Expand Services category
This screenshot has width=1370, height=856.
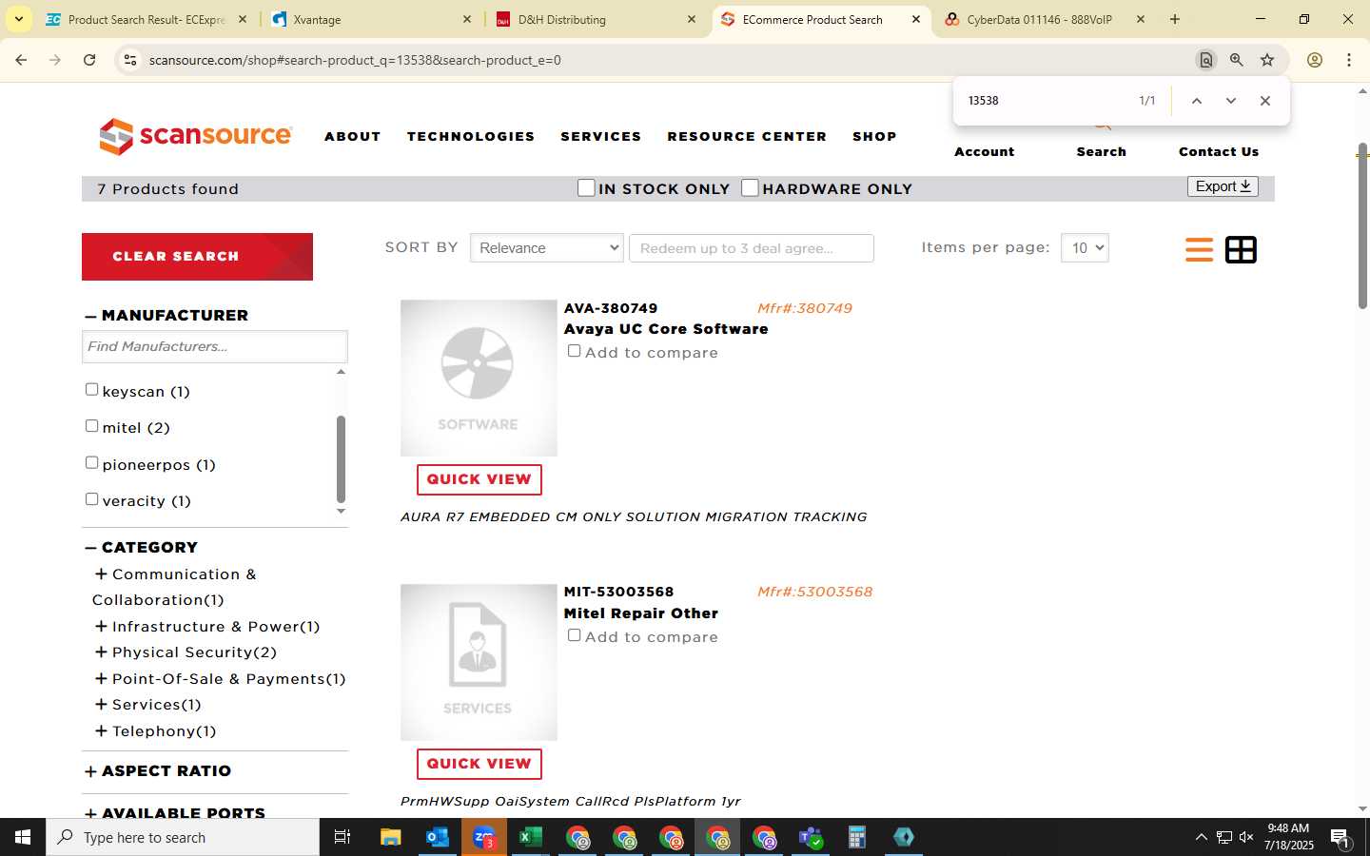[x=100, y=704]
